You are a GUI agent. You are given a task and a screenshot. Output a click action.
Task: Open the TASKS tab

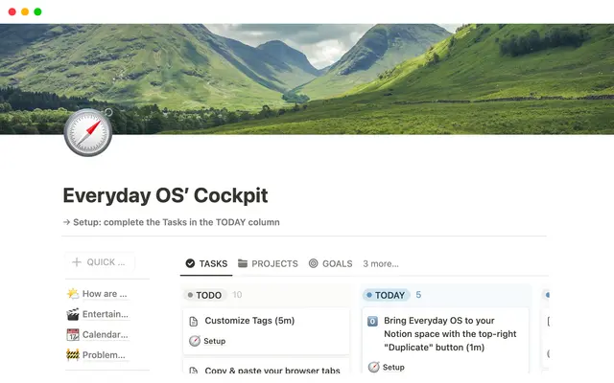[206, 263]
